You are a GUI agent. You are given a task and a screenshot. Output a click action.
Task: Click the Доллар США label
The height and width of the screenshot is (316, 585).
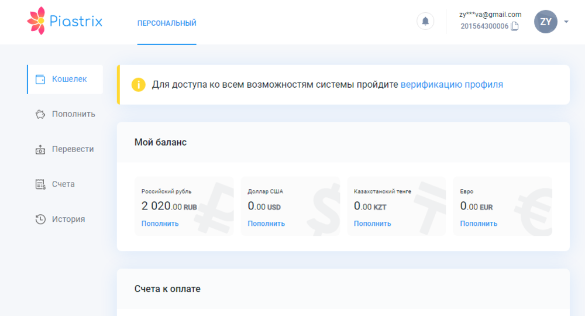[x=265, y=191]
